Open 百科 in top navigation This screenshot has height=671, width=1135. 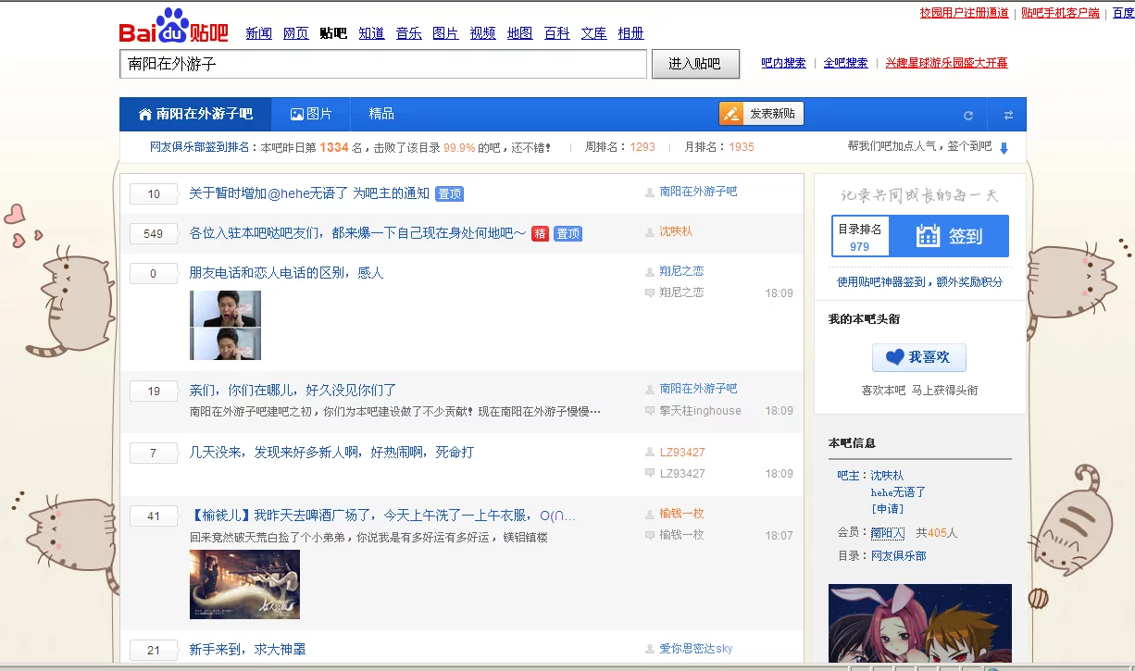[x=557, y=33]
